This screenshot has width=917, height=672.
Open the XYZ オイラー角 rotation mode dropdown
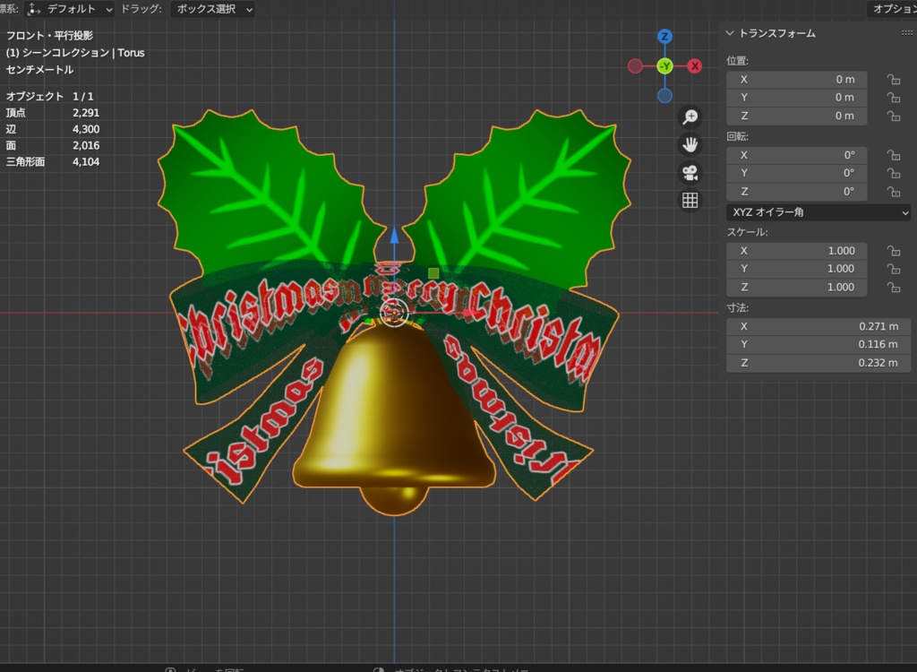coord(818,212)
